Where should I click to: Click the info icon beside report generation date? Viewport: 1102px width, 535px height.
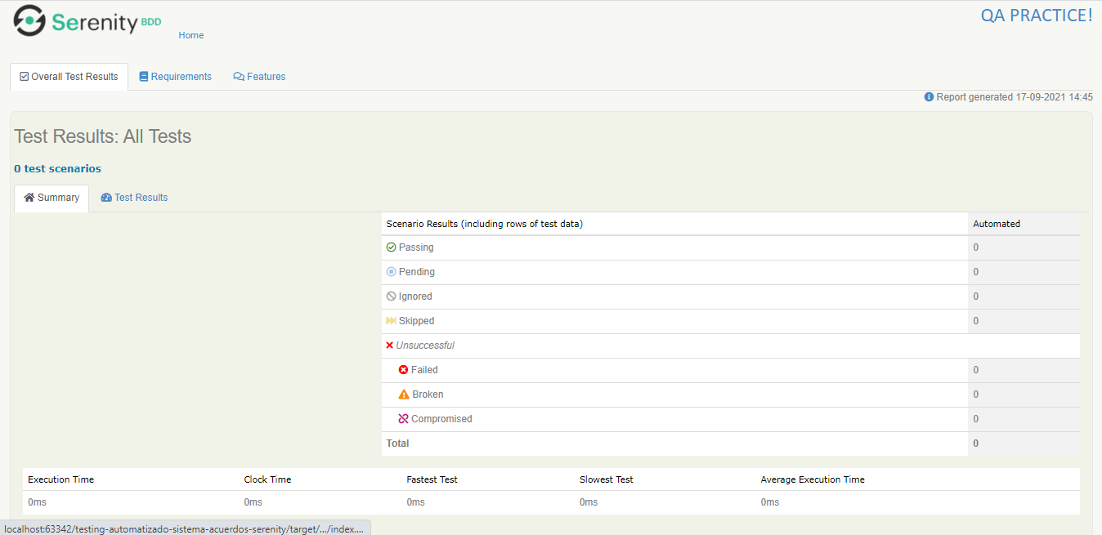click(x=929, y=96)
